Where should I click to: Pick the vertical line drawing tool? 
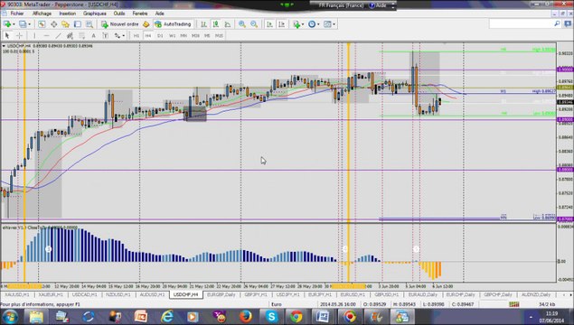tap(34, 35)
